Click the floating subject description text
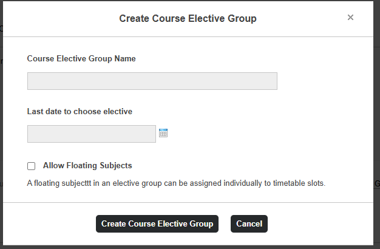 176,183
